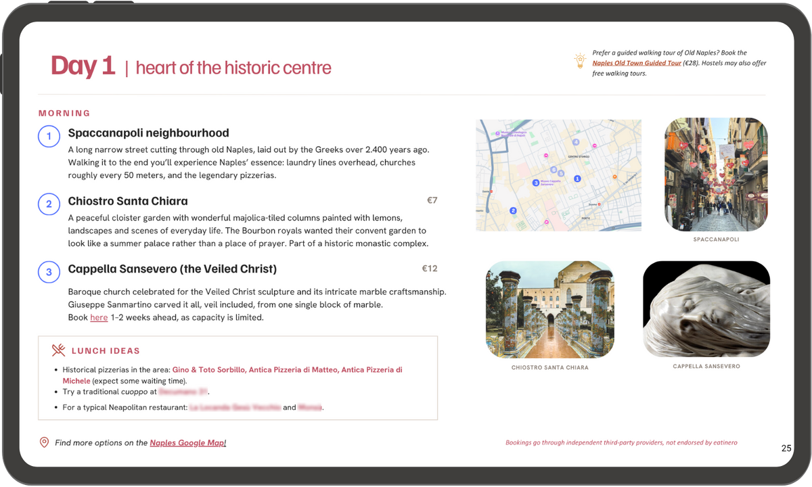This screenshot has width=812, height=487.
Task: Open the Naples Old Town Guided Tour link
Action: point(637,63)
